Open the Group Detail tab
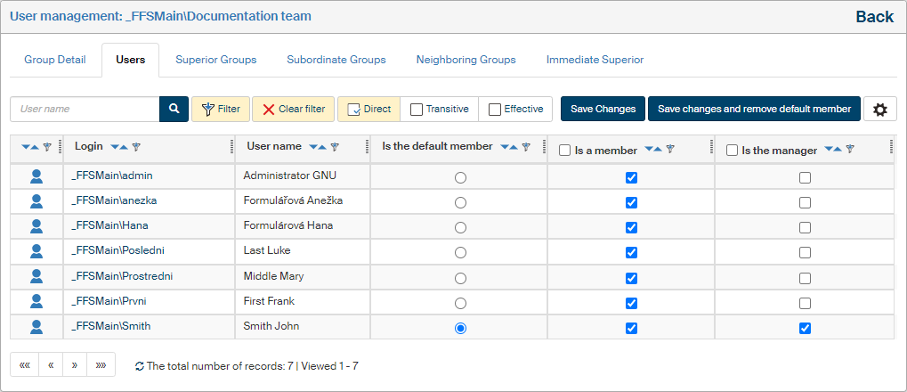 (55, 60)
